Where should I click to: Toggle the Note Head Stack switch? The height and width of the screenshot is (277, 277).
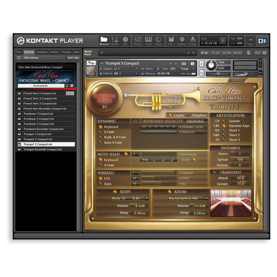pos(194,160)
